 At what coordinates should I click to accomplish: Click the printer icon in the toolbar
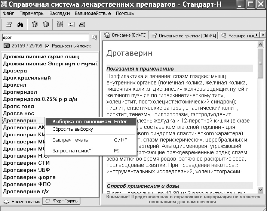coord(82,25)
